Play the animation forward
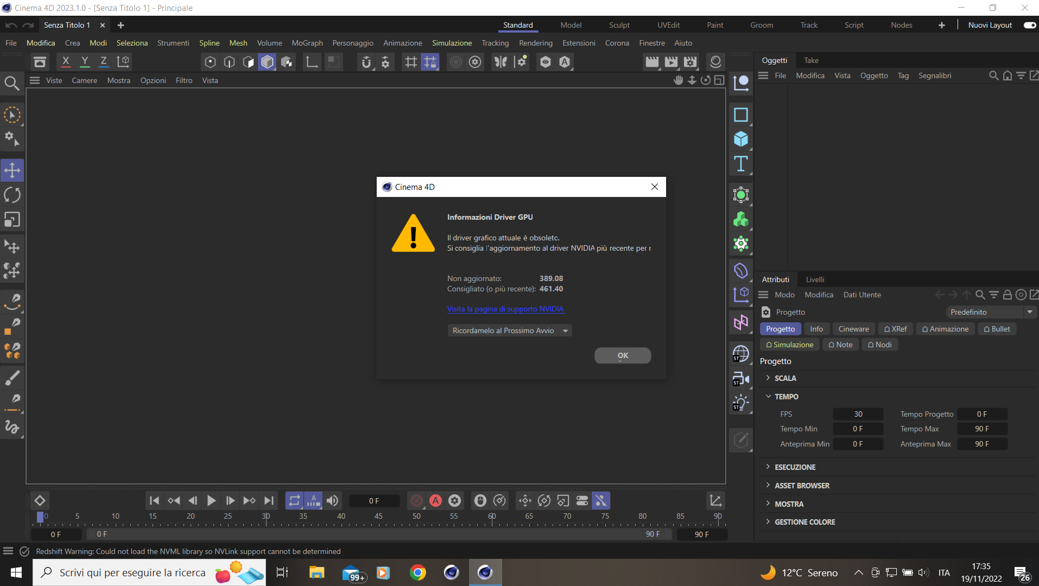The width and height of the screenshot is (1039, 586). (x=211, y=501)
